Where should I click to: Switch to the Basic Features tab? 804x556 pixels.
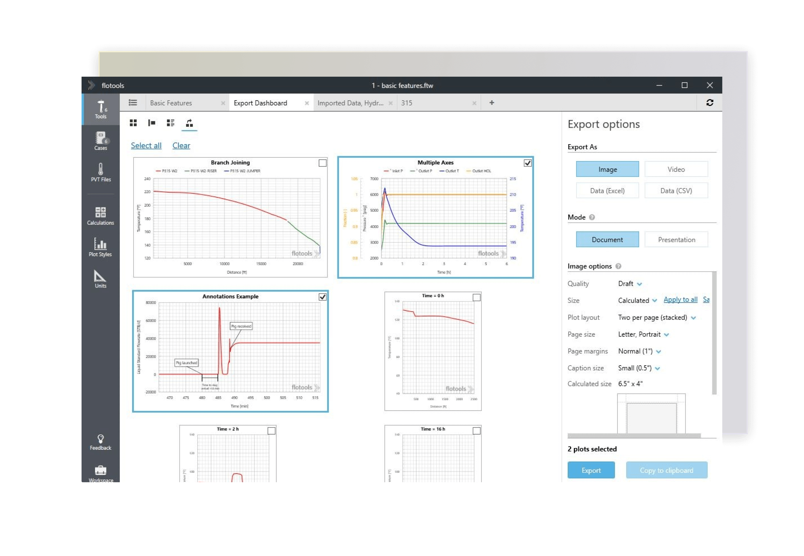(x=171, y=103)
